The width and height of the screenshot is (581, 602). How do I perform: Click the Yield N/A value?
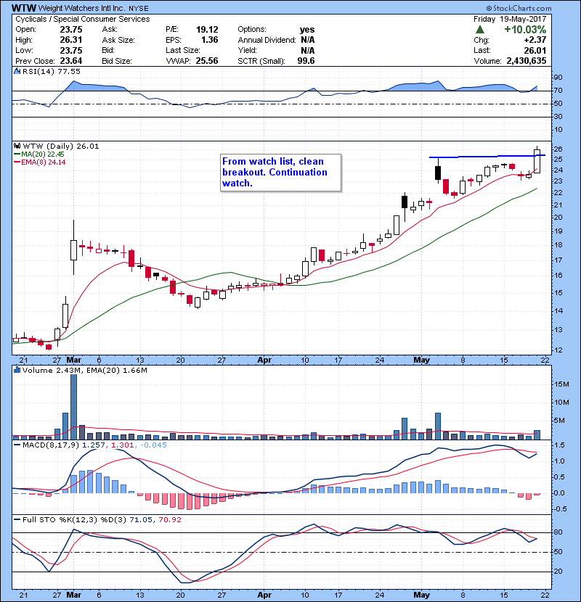[x=308, y=50]
